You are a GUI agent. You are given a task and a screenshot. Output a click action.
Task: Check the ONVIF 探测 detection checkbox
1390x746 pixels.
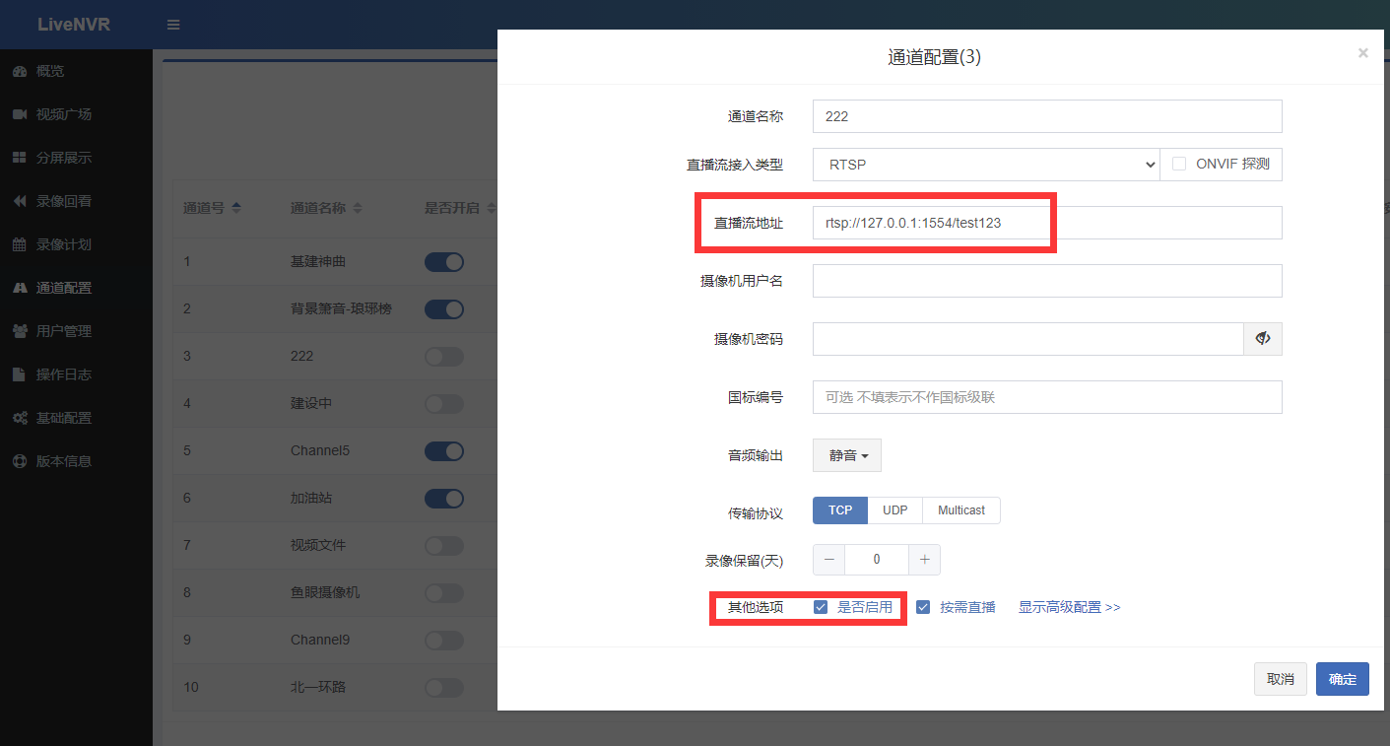coord(1179,164)
